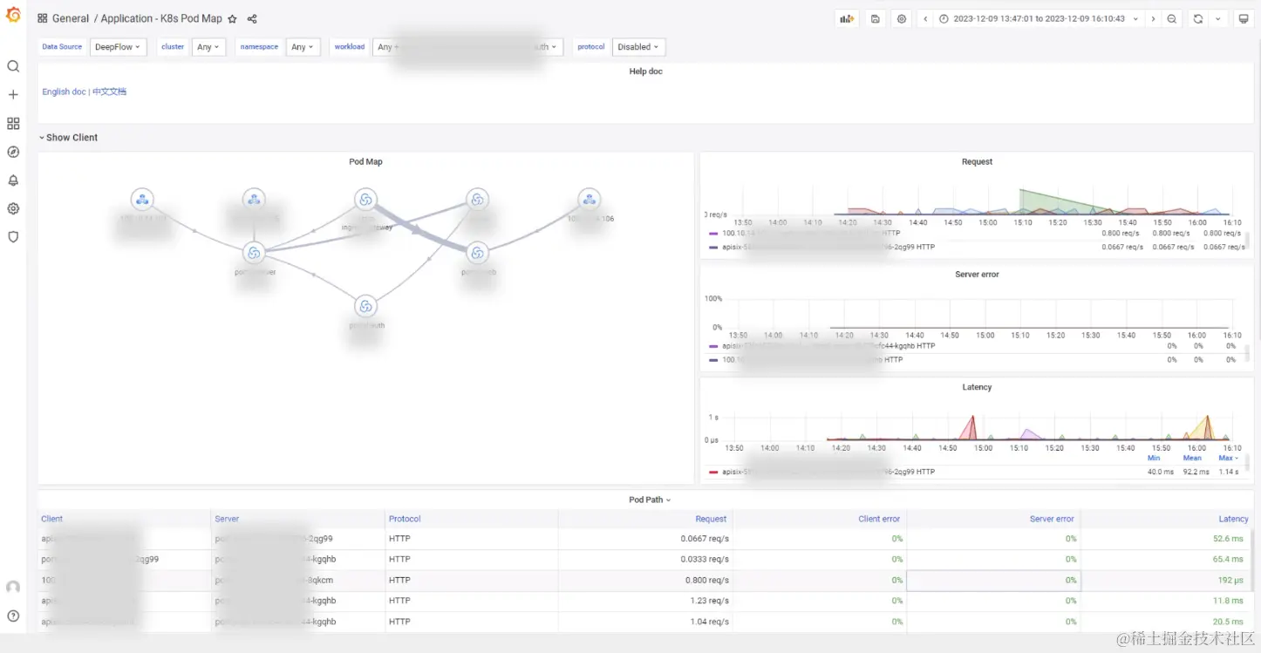Shift time range forward
This screenshot has height=653, width=1261.
point(1153,19)
